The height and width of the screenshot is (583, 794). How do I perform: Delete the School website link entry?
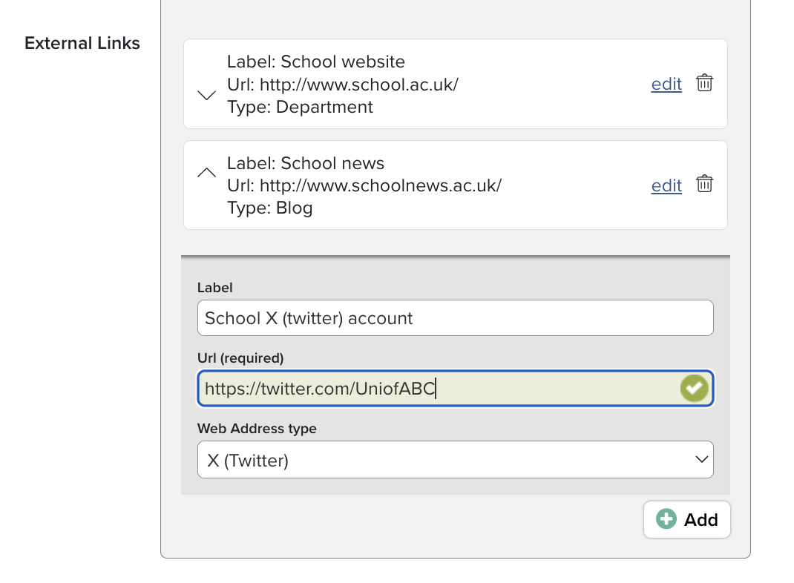tap(704, 83)
